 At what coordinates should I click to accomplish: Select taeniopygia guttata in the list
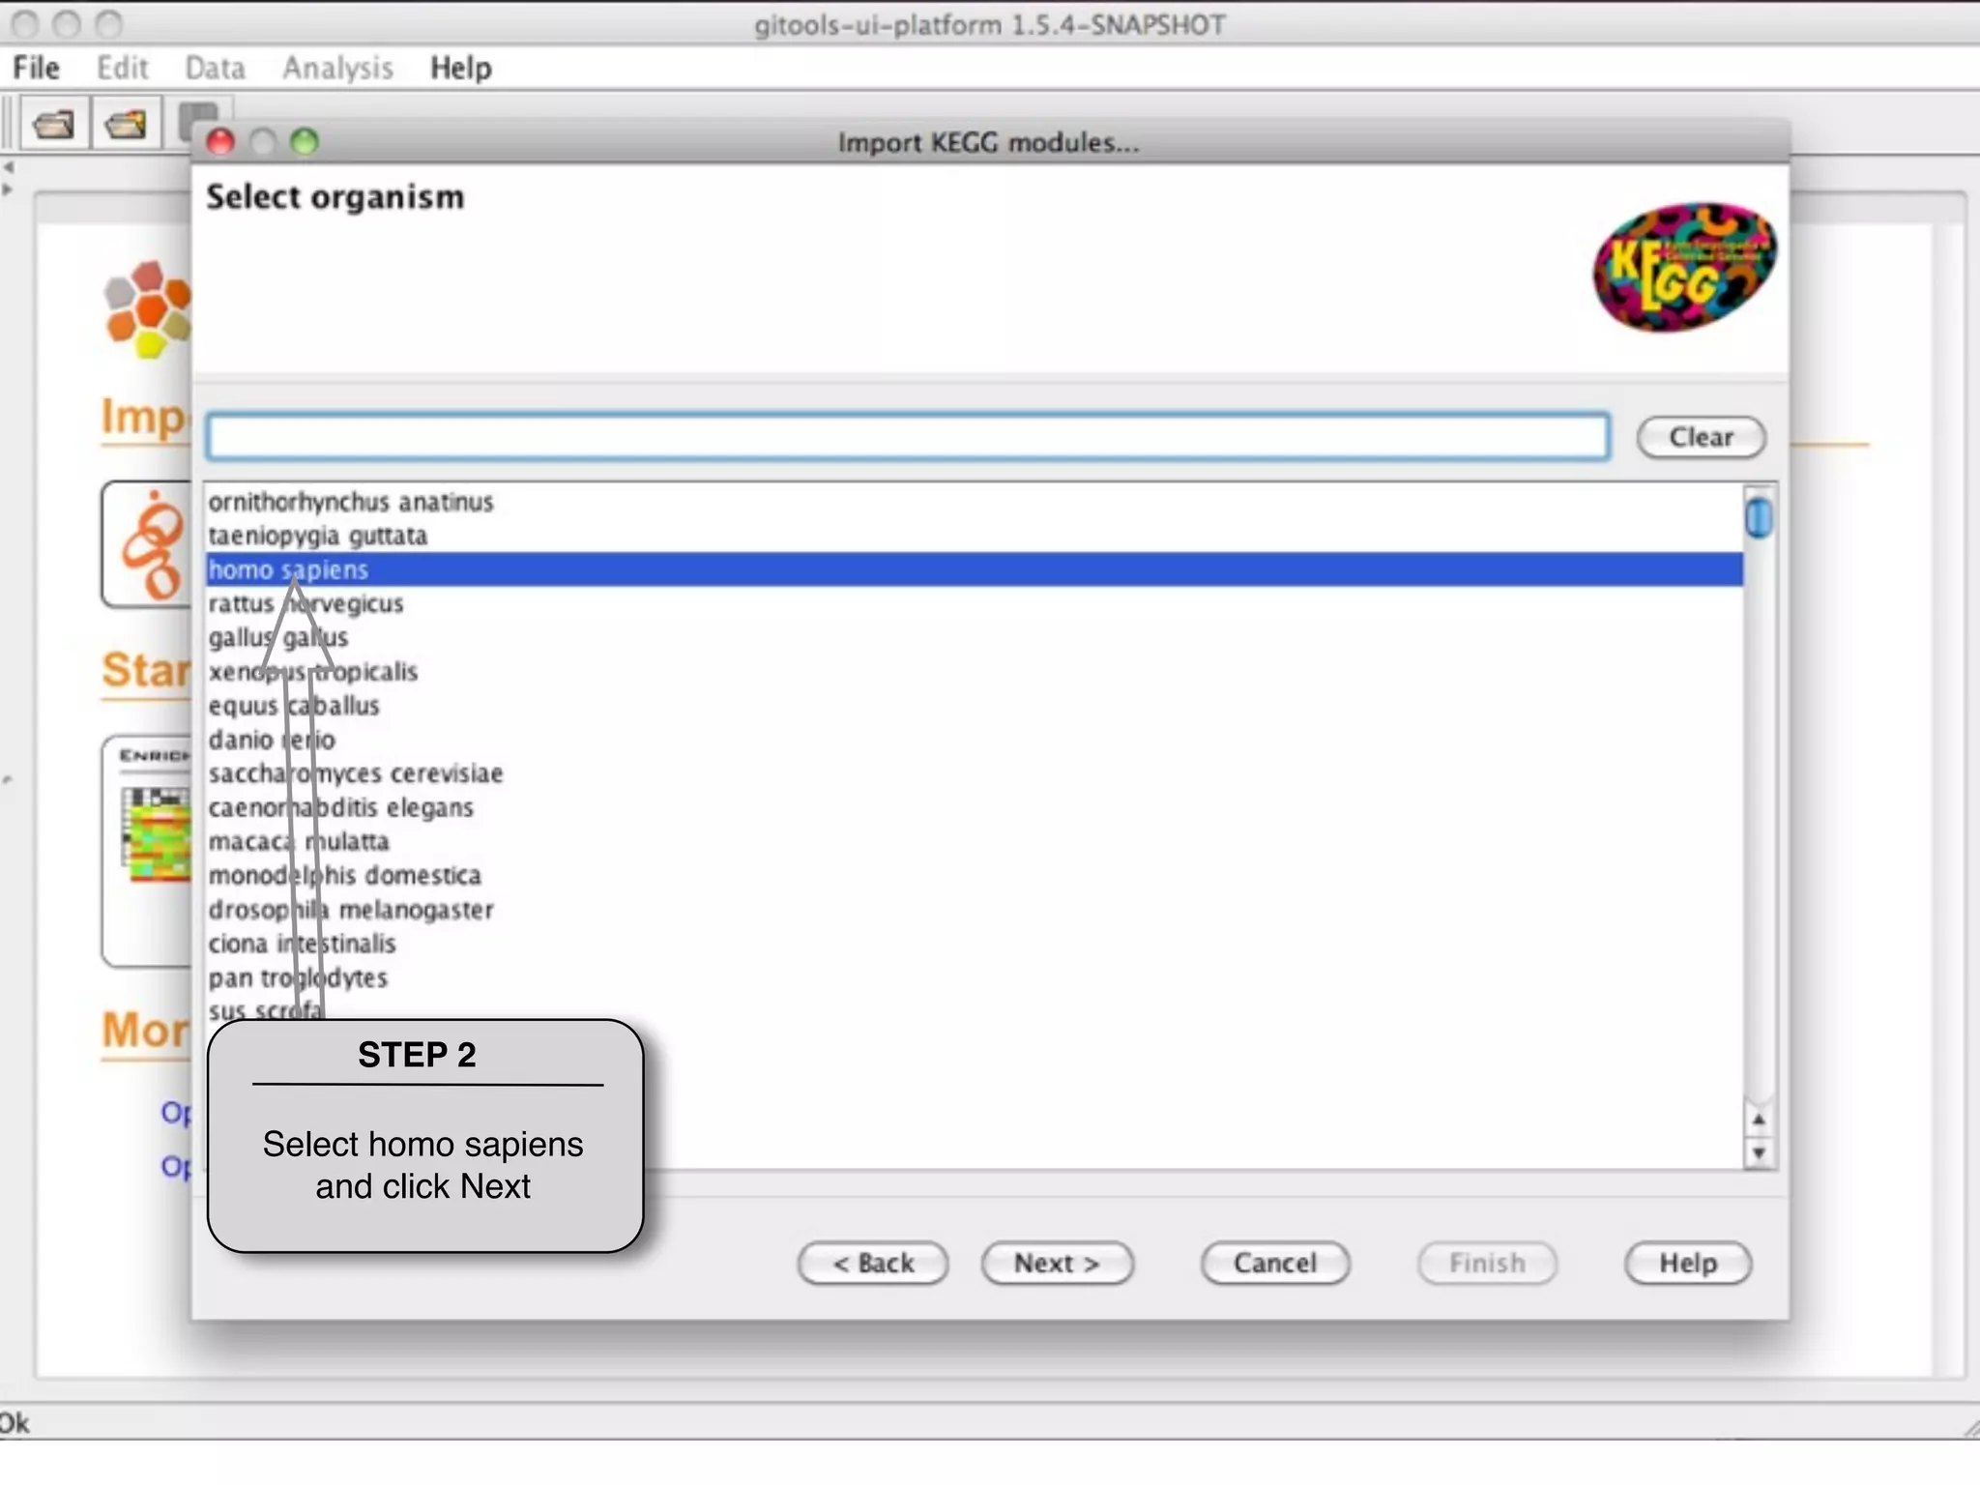tap(975, 536)
